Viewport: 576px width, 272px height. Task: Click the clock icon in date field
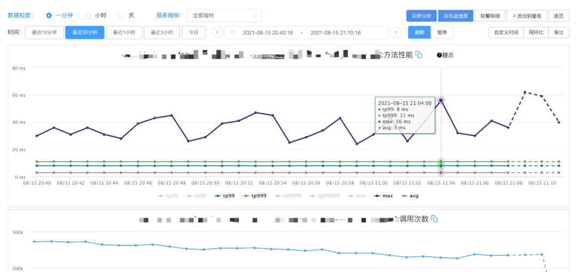point(233,33)
